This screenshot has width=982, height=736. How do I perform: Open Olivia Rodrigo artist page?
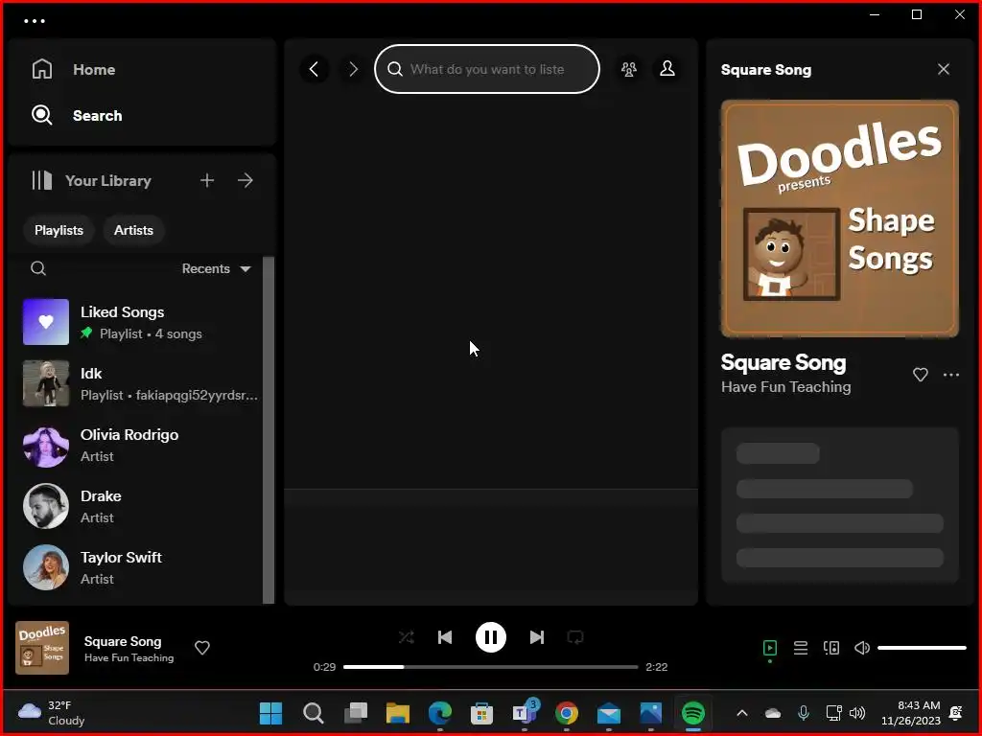coord(141,445)
